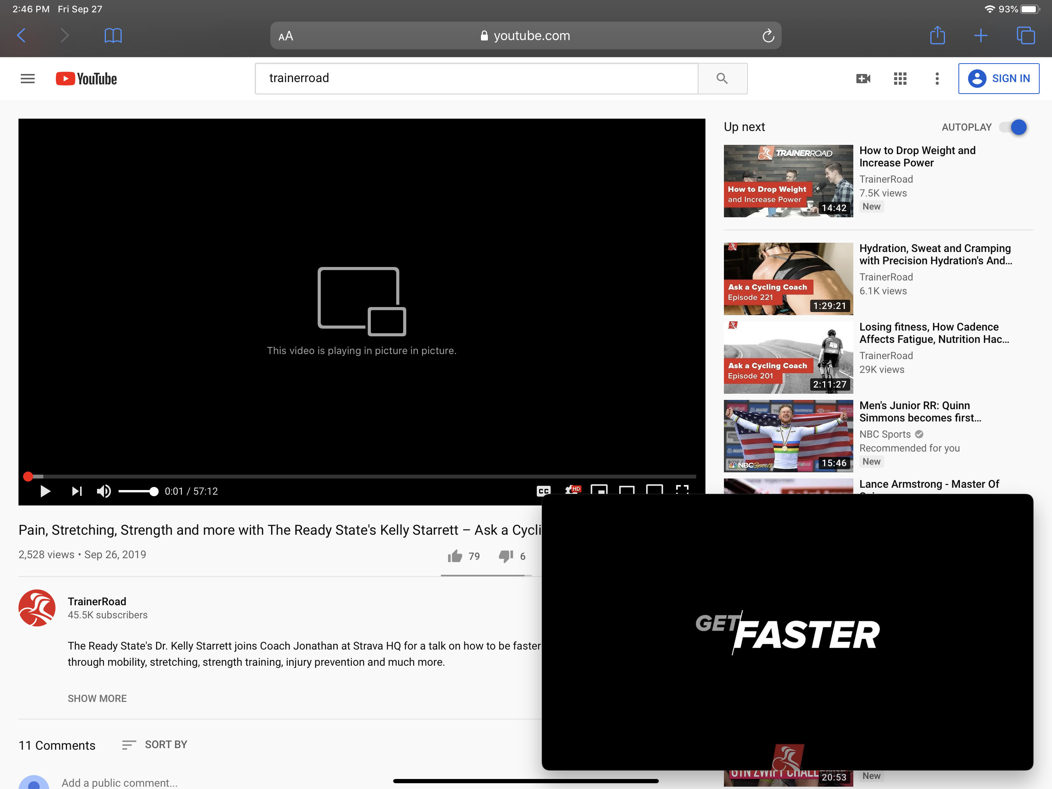Go back with Safari back arrow
1052x789 pixels.
point(21,35)
